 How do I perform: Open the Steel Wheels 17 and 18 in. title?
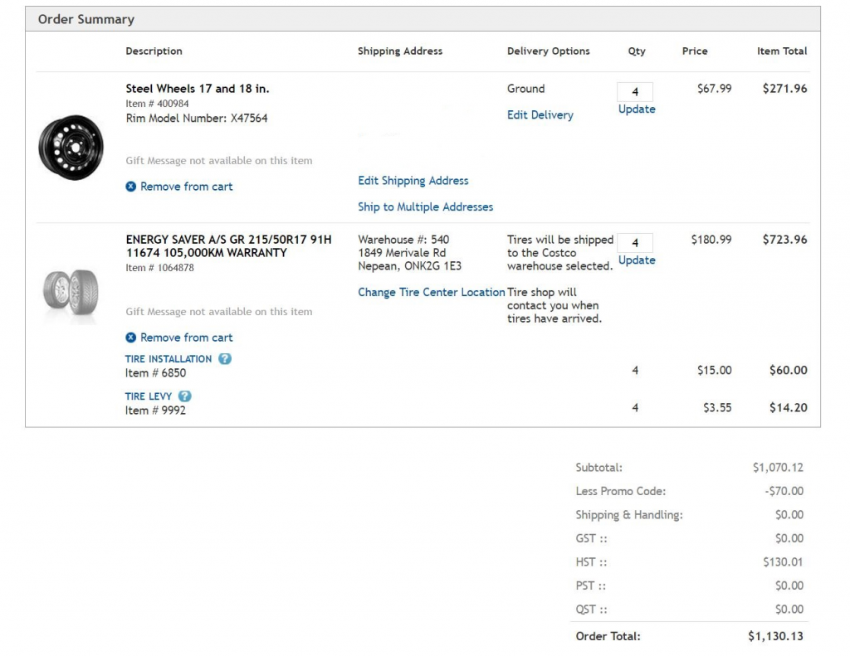tap(198, 89)
